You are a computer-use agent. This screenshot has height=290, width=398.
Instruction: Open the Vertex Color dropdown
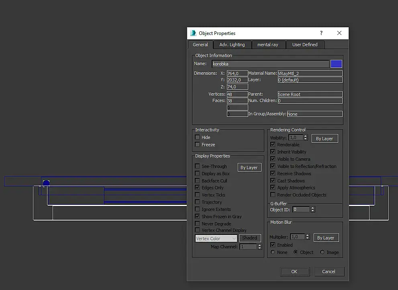point(216,239)
